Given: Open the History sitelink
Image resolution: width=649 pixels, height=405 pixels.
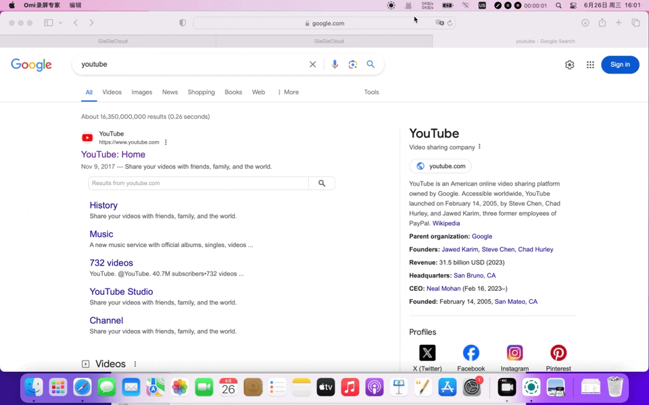Looking at the screenshot, I should (x=103, y=205).
